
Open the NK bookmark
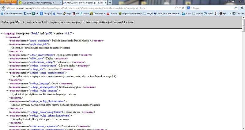point(35,13)
